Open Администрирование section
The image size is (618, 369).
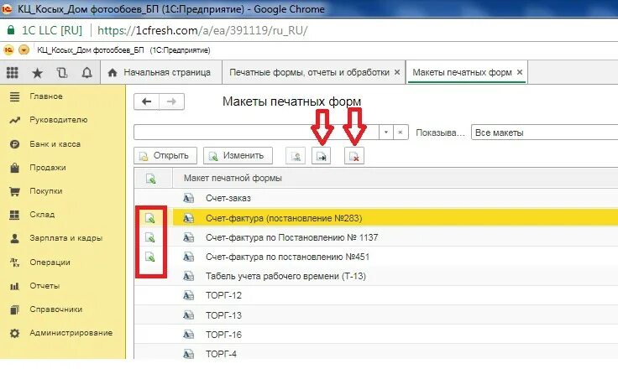pos(71,333)
